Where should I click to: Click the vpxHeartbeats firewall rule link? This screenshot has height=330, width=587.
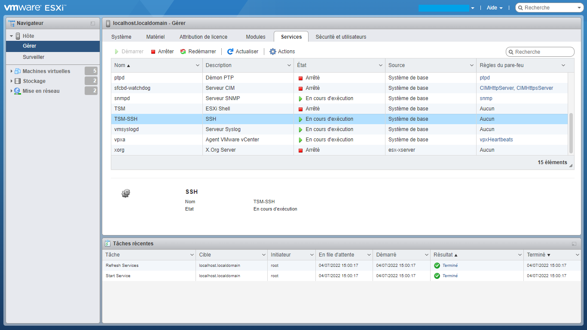tap(496, 140)
